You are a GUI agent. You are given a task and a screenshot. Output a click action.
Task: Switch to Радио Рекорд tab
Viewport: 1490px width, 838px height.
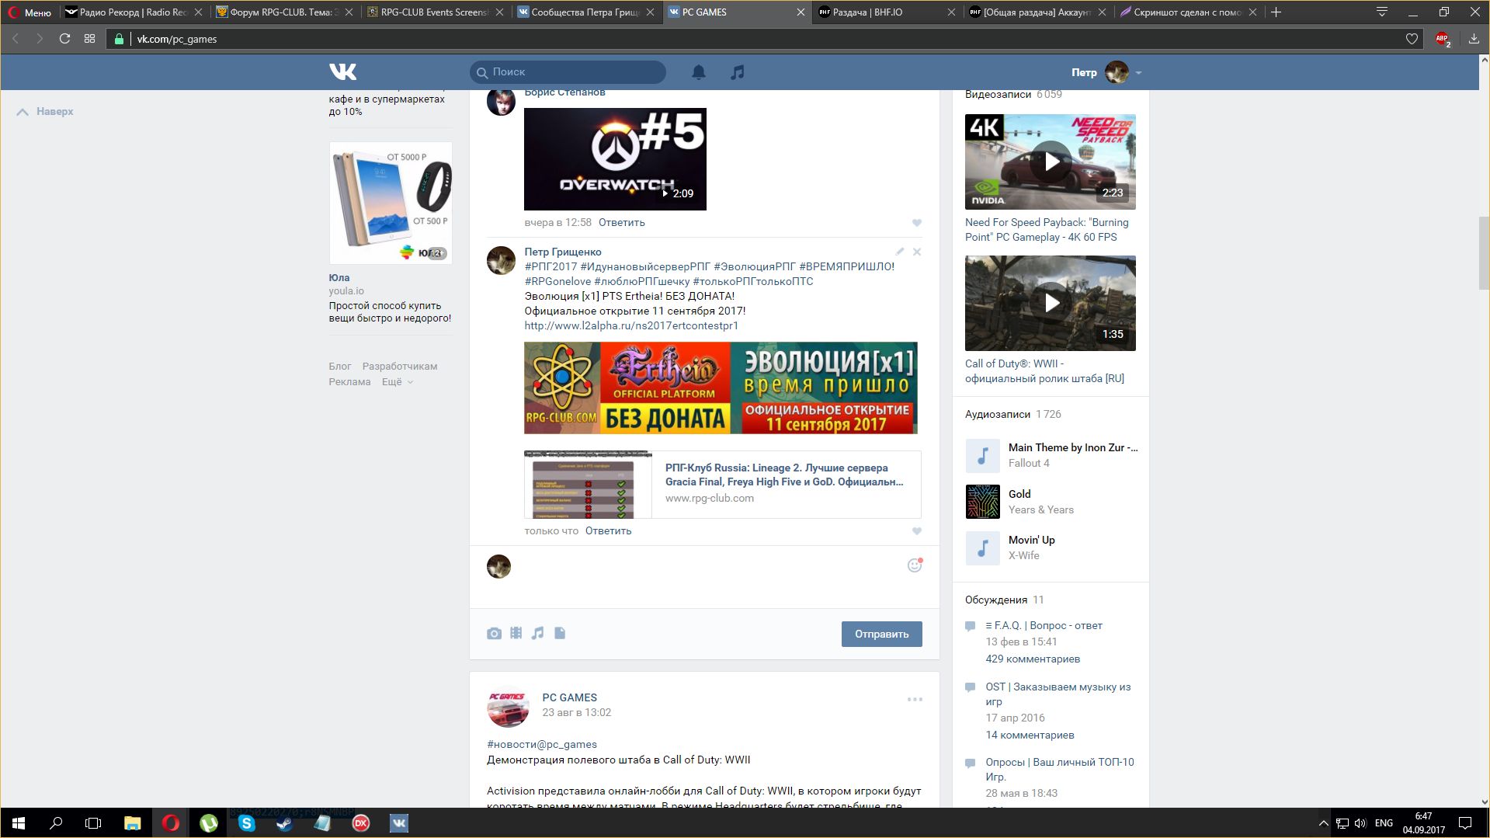tap(134, 12)
